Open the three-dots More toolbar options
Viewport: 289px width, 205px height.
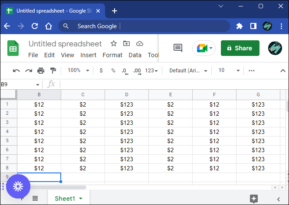coord(252,71)
